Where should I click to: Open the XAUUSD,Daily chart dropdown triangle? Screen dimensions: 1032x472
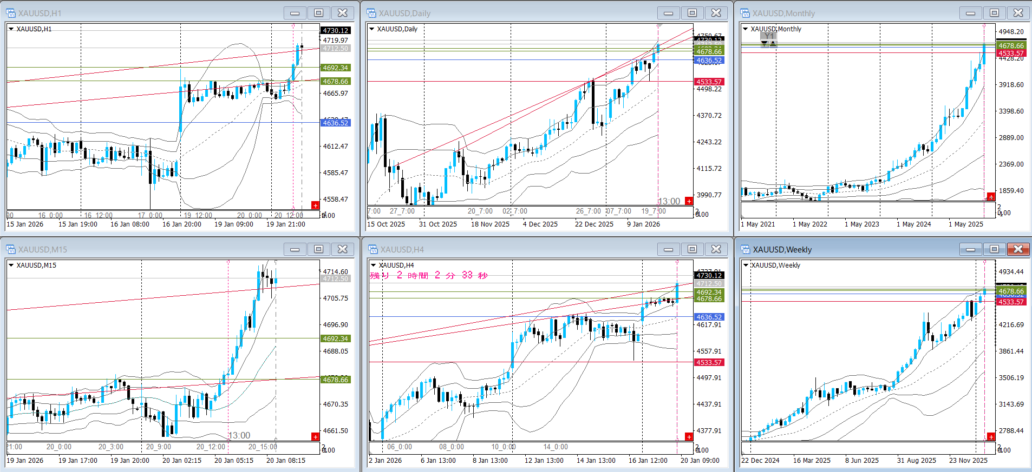click(x=372, y=29)
